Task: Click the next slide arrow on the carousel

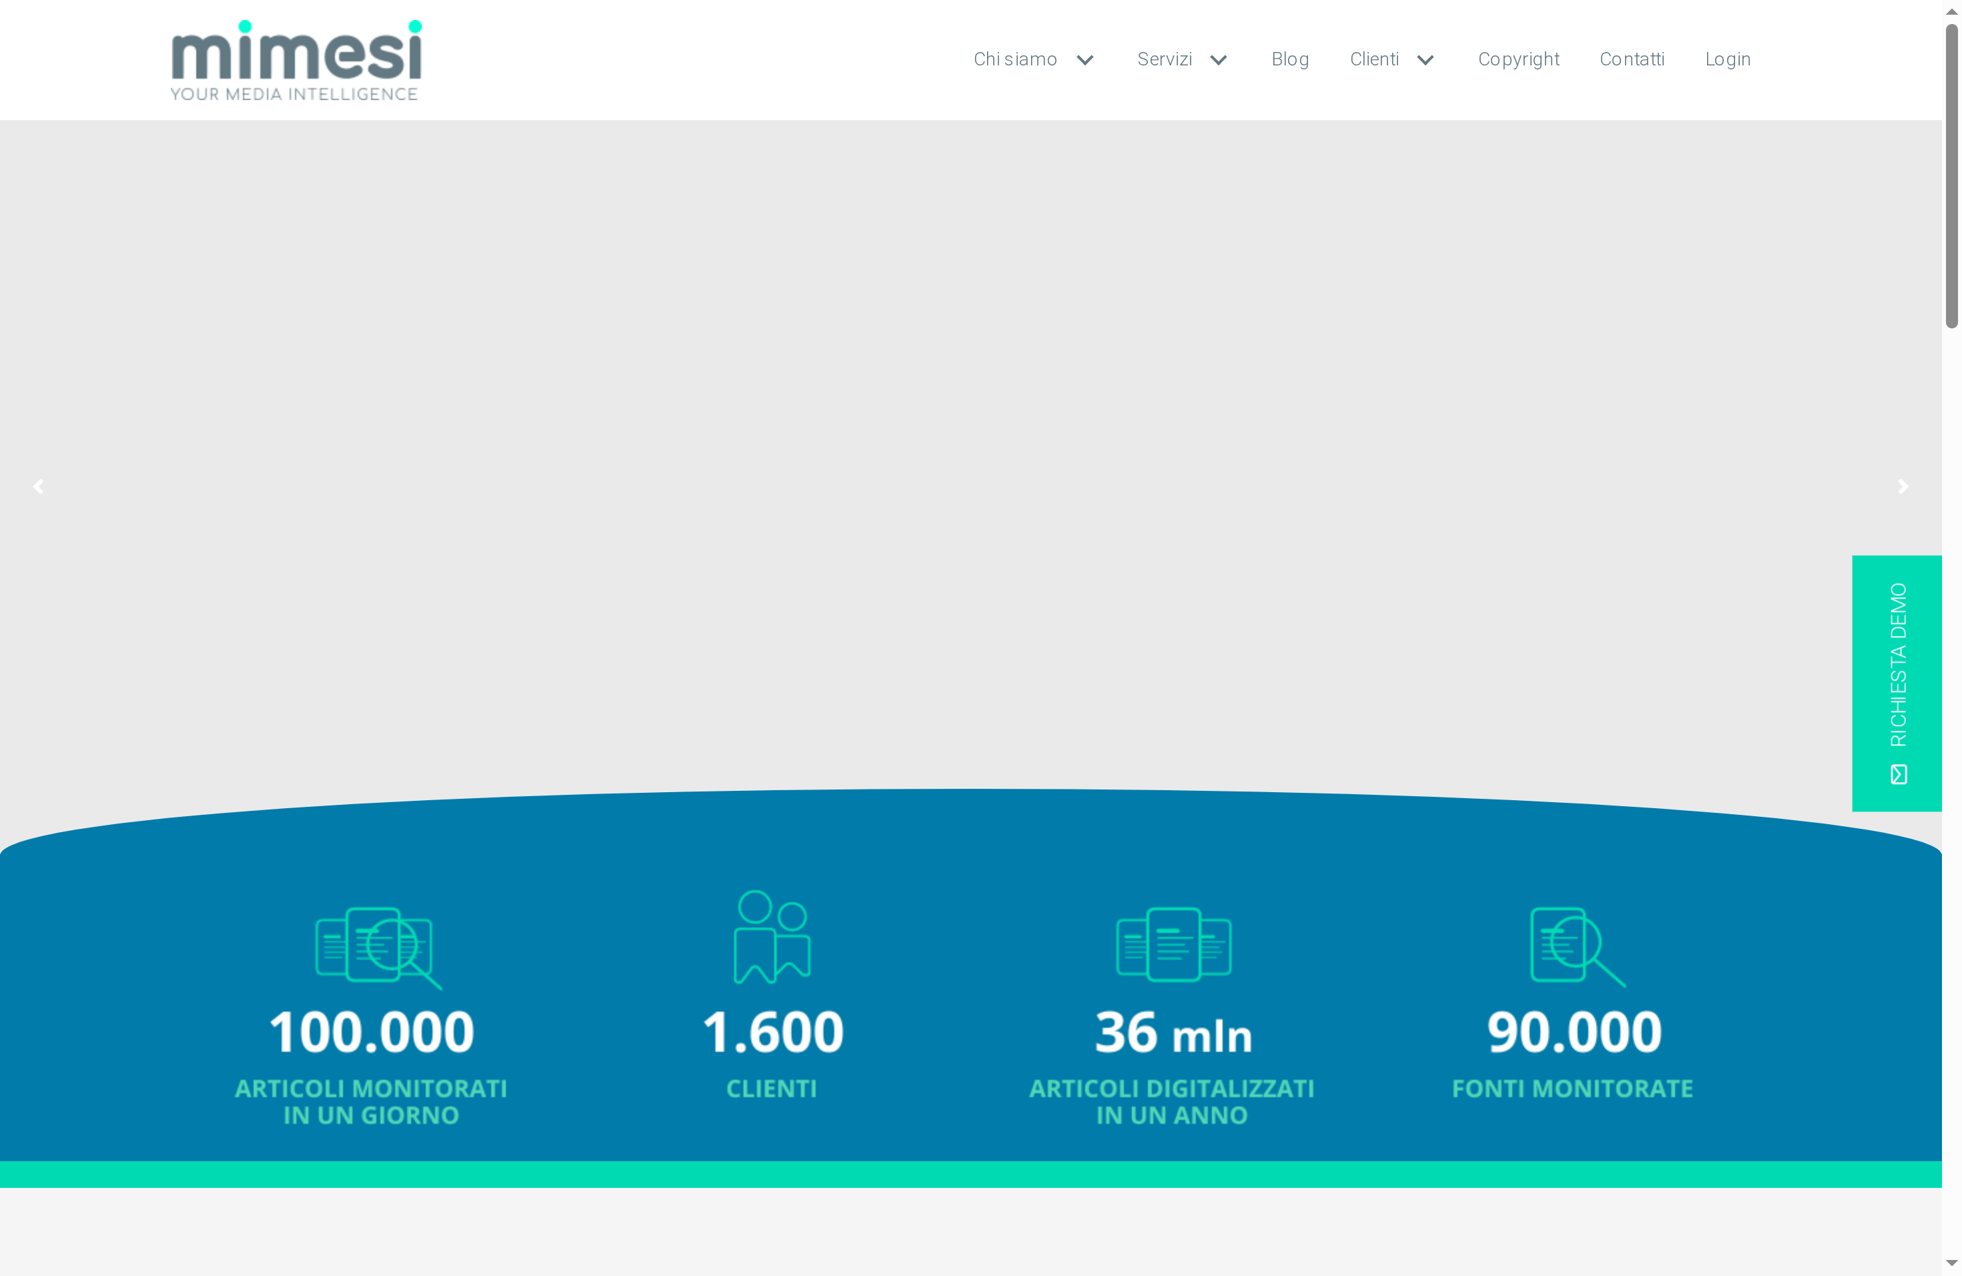Action: (x=1903, y=487)
